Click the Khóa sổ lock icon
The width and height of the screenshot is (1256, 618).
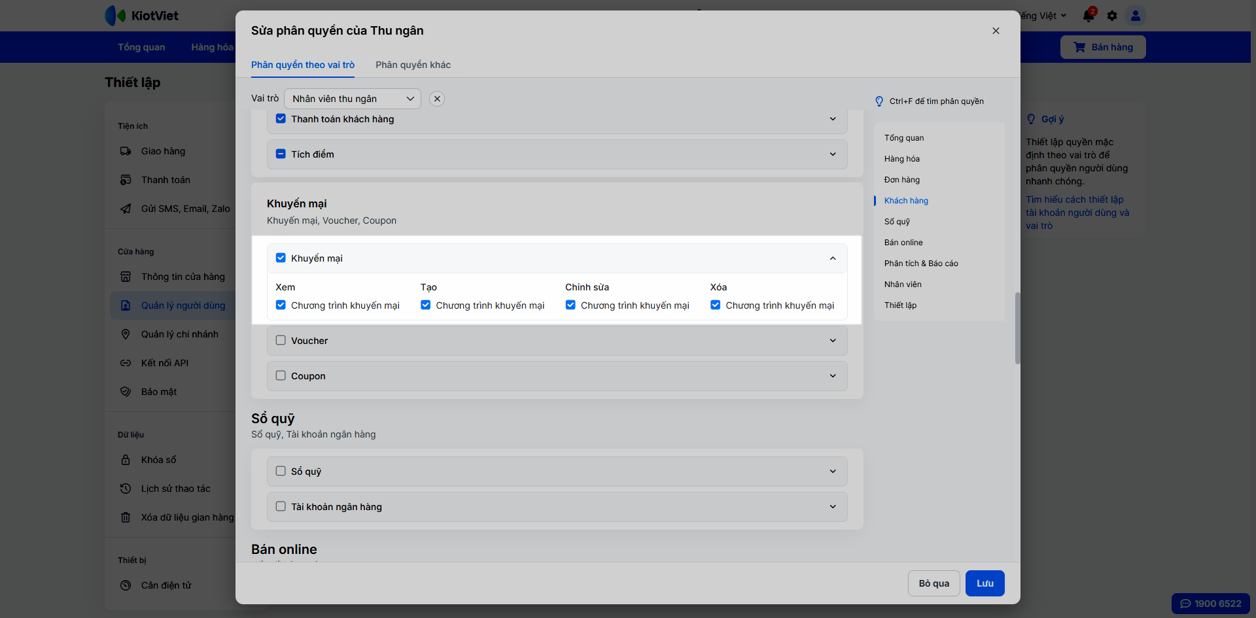(x=126, y=460)
